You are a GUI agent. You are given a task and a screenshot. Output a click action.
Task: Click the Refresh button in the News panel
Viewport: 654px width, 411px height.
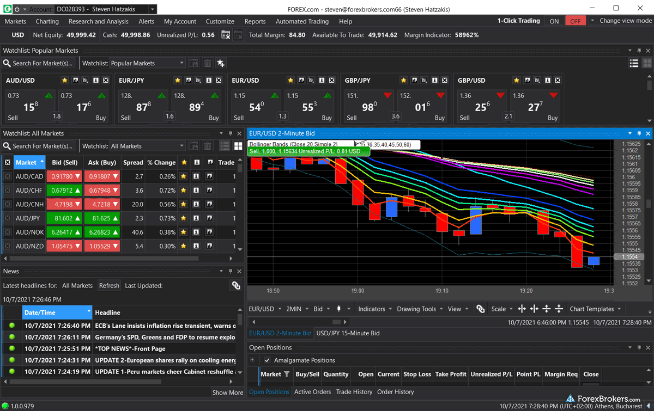coord(109,285)
